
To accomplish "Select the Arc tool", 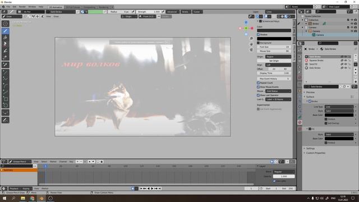I will [x=5, y=86].
